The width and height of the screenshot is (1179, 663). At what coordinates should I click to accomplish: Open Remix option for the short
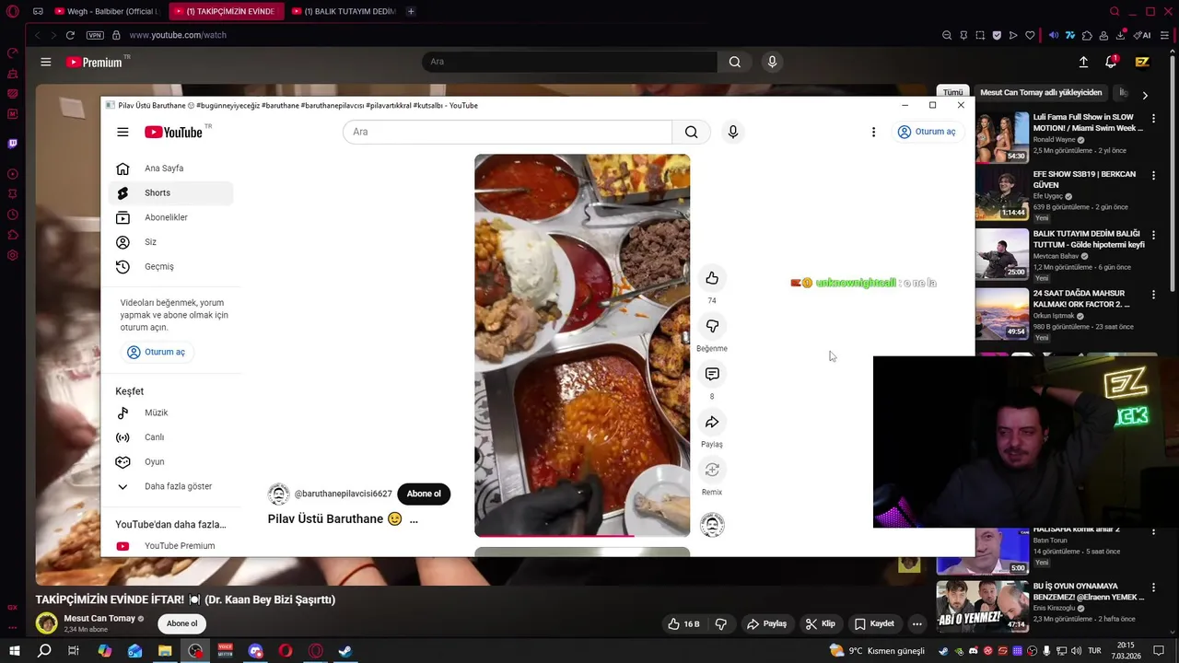point(712,470)
